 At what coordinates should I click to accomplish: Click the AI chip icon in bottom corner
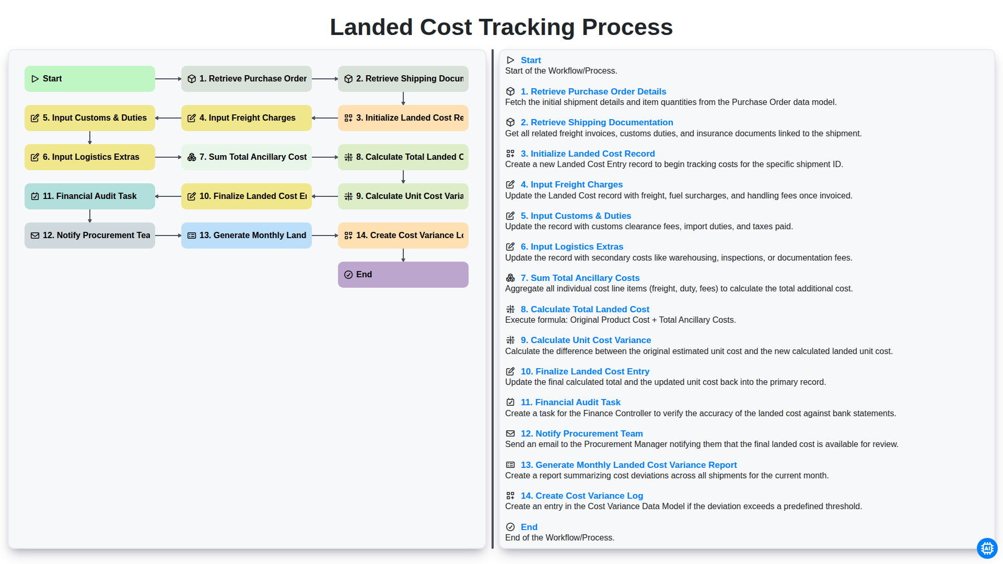(x=987, y=548)
